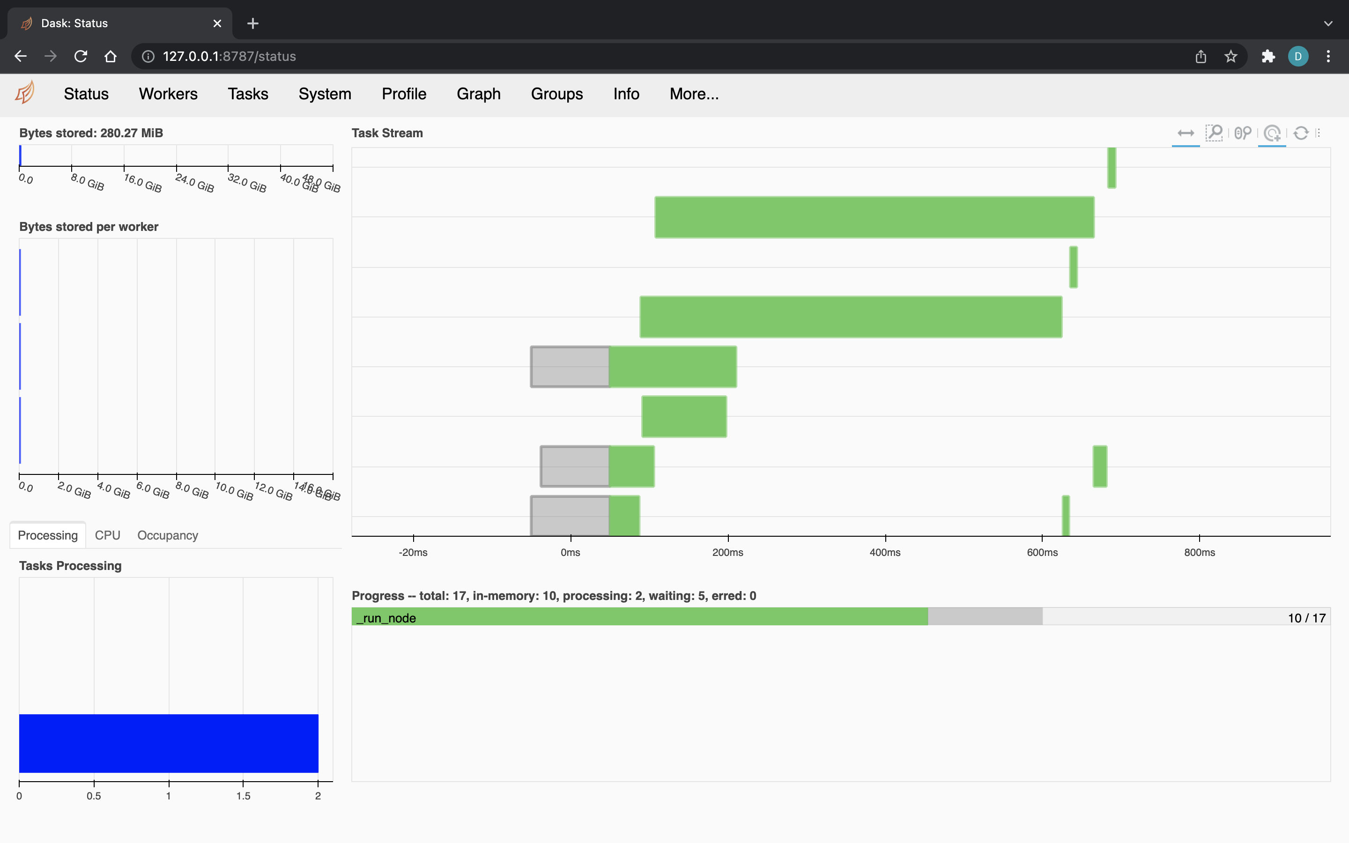This screenshot has height=843, width=1349.
Task: Open Chrome's customize menu with three dots
Action: [x=1328, y=56]
